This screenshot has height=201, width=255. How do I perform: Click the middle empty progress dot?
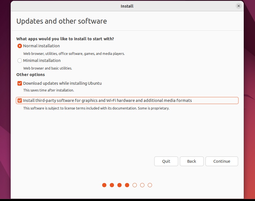pos(142,185)
